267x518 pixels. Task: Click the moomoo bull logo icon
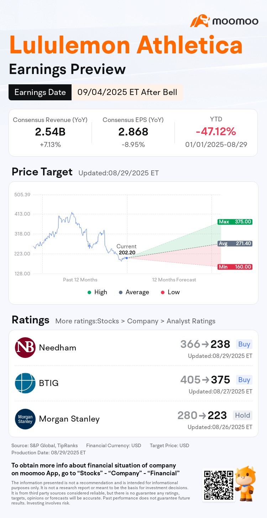tap(199, 21)
